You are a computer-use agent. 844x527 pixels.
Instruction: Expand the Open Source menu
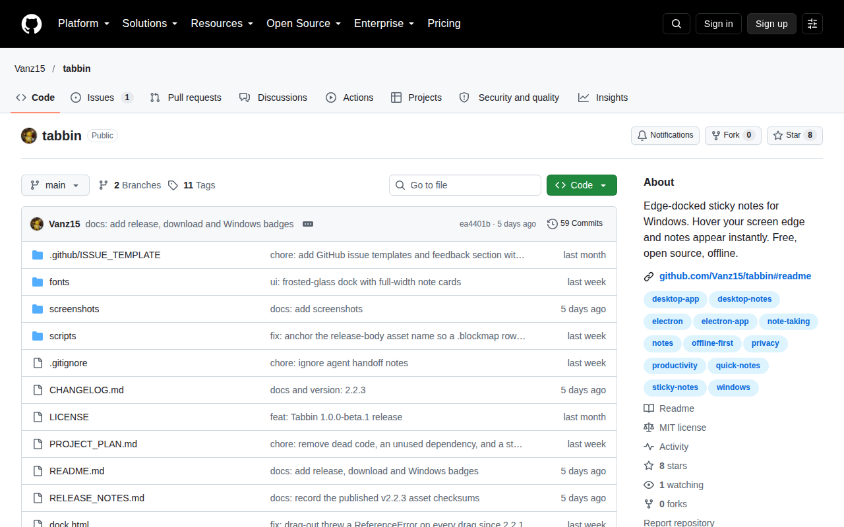[304, 24]
